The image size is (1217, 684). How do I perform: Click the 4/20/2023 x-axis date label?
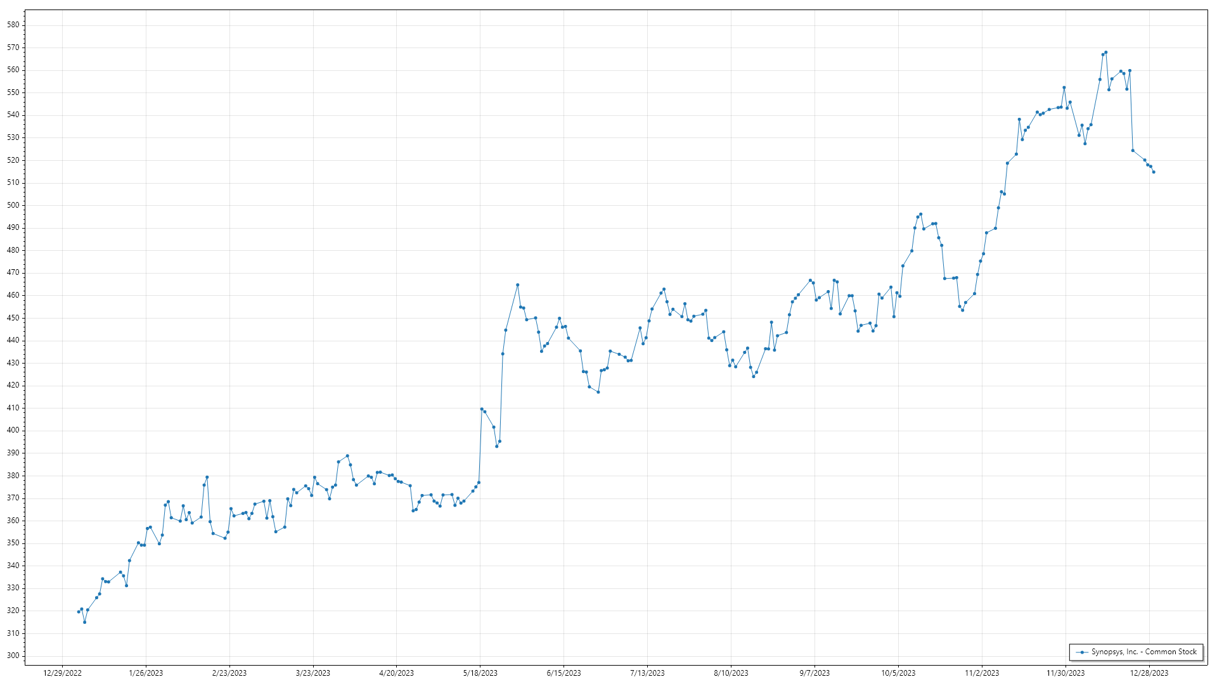pos(396,673)
